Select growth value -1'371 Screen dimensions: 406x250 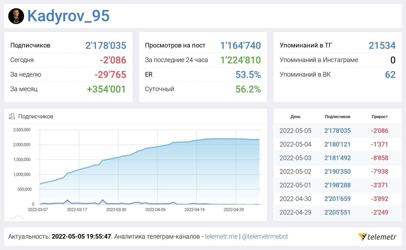[x=380, y=144]
